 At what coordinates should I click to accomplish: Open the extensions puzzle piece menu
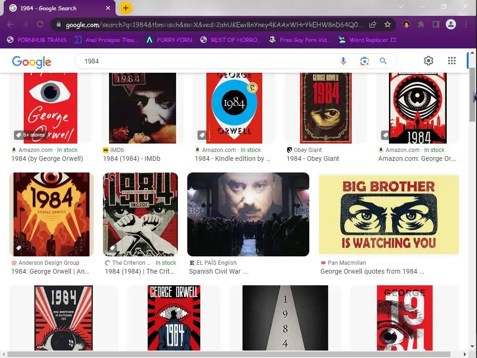[x=421, y=24]
